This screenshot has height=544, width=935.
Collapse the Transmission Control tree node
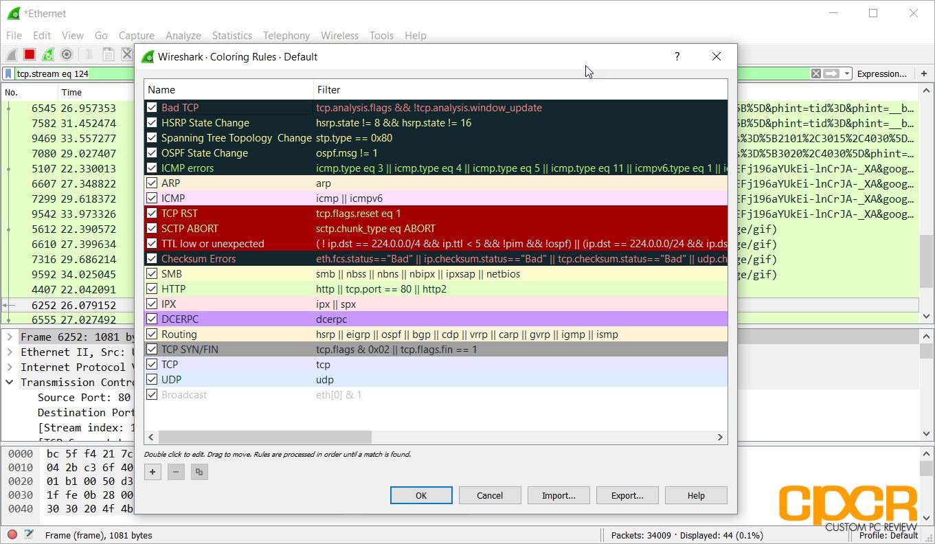click(x=10, y=383)
